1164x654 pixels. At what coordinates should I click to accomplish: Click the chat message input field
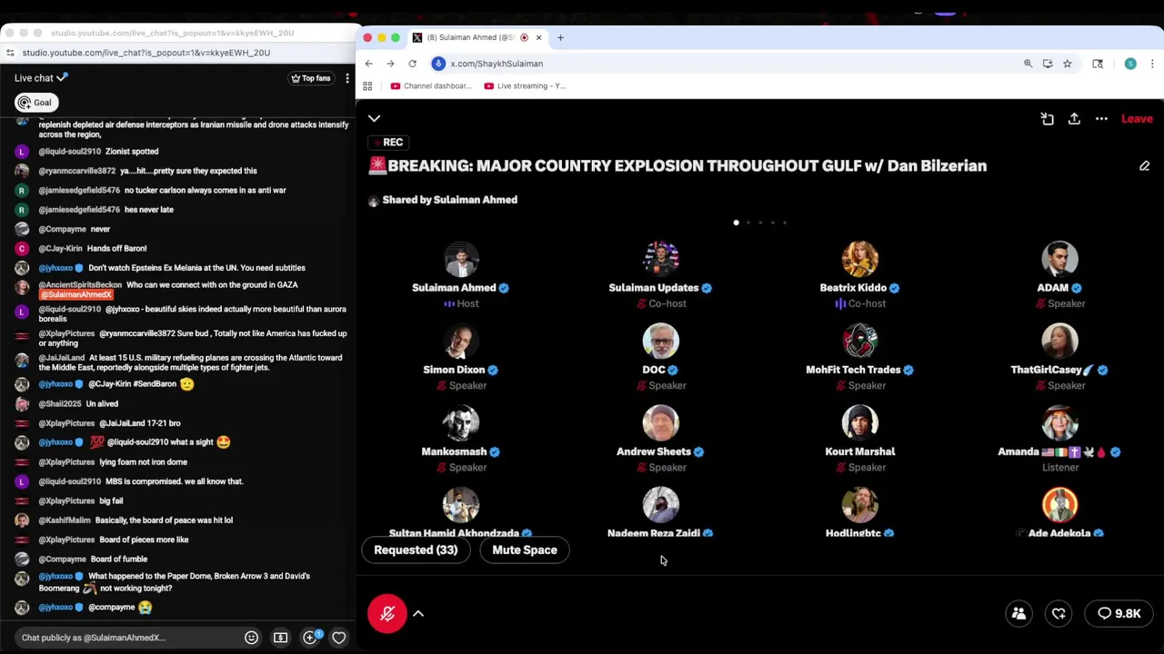127,638
